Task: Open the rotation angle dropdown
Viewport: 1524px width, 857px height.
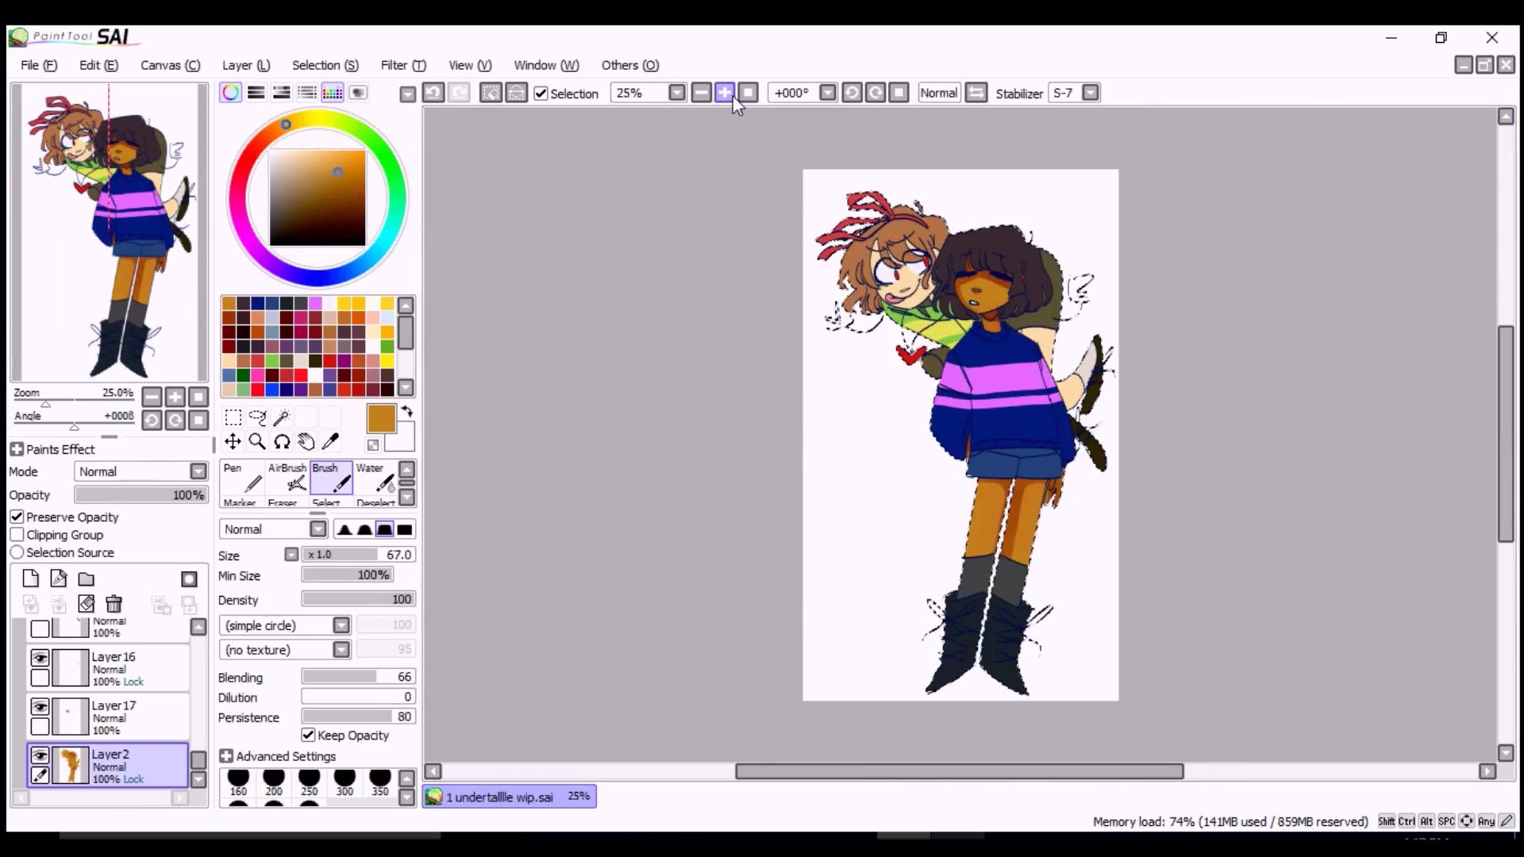Action: (827, 93)
